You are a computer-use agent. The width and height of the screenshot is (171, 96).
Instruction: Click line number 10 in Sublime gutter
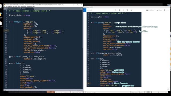[6, 30]
